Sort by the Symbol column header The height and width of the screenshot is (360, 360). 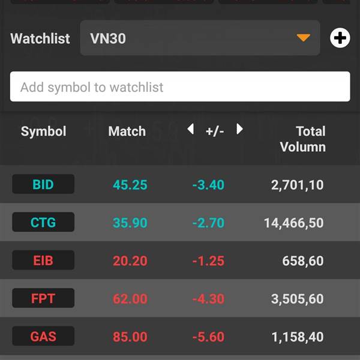coord(43,131)
